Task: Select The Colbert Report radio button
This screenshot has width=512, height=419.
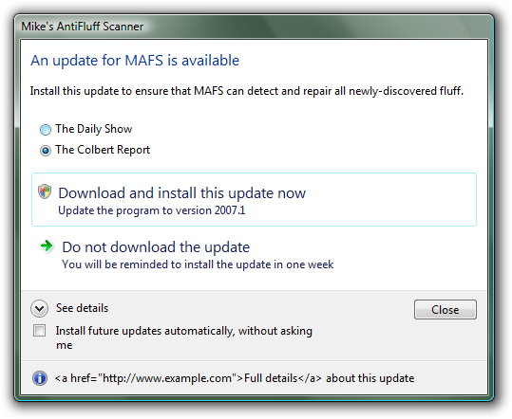Action: [x=46, y=151]
